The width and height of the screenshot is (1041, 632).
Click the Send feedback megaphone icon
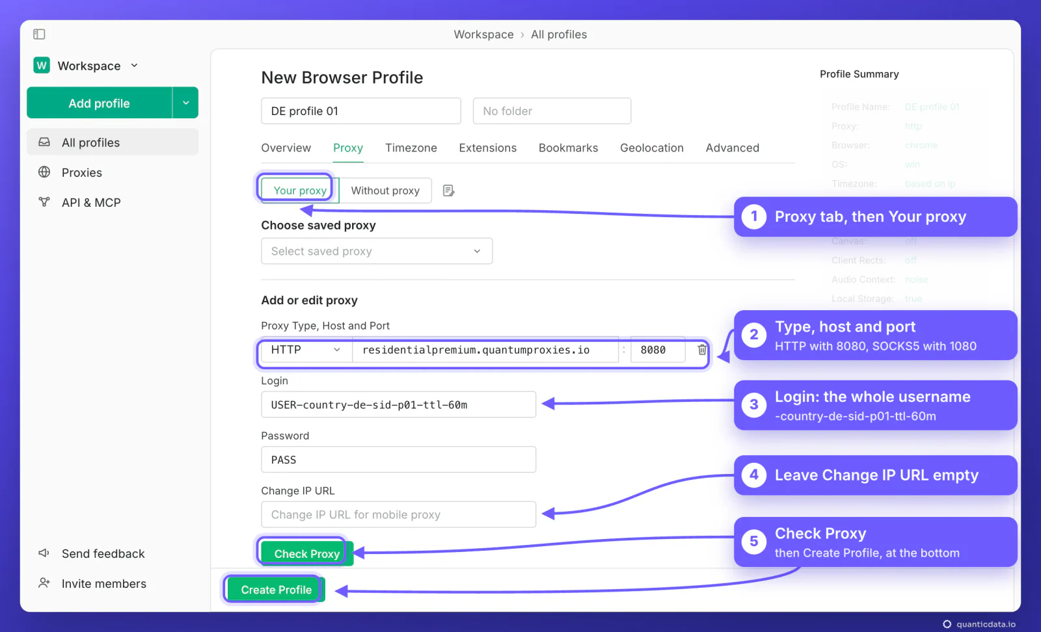(x=44, y=553)
